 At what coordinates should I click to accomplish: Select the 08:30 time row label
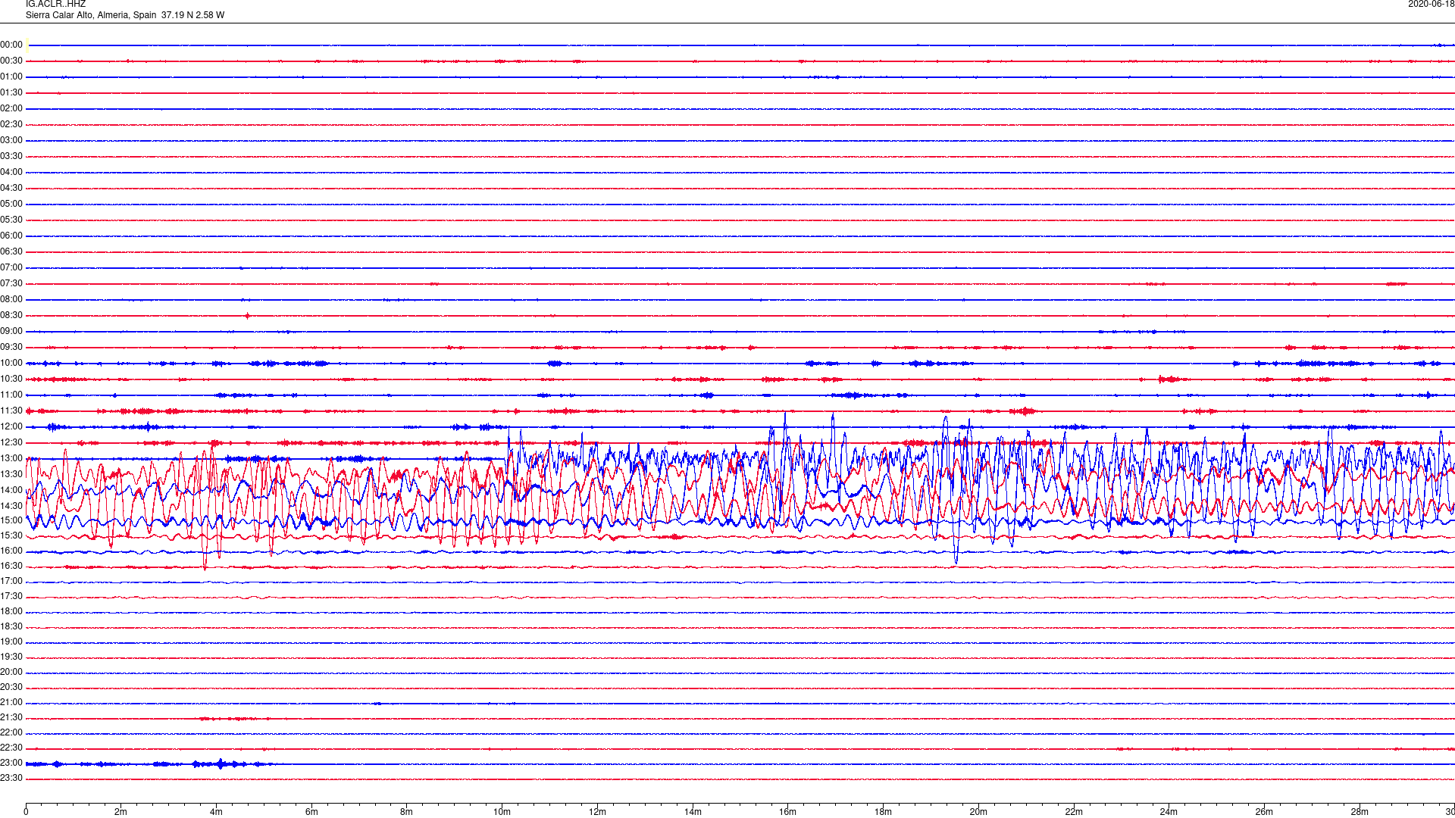pyautogui.click(x=11, y=315)
